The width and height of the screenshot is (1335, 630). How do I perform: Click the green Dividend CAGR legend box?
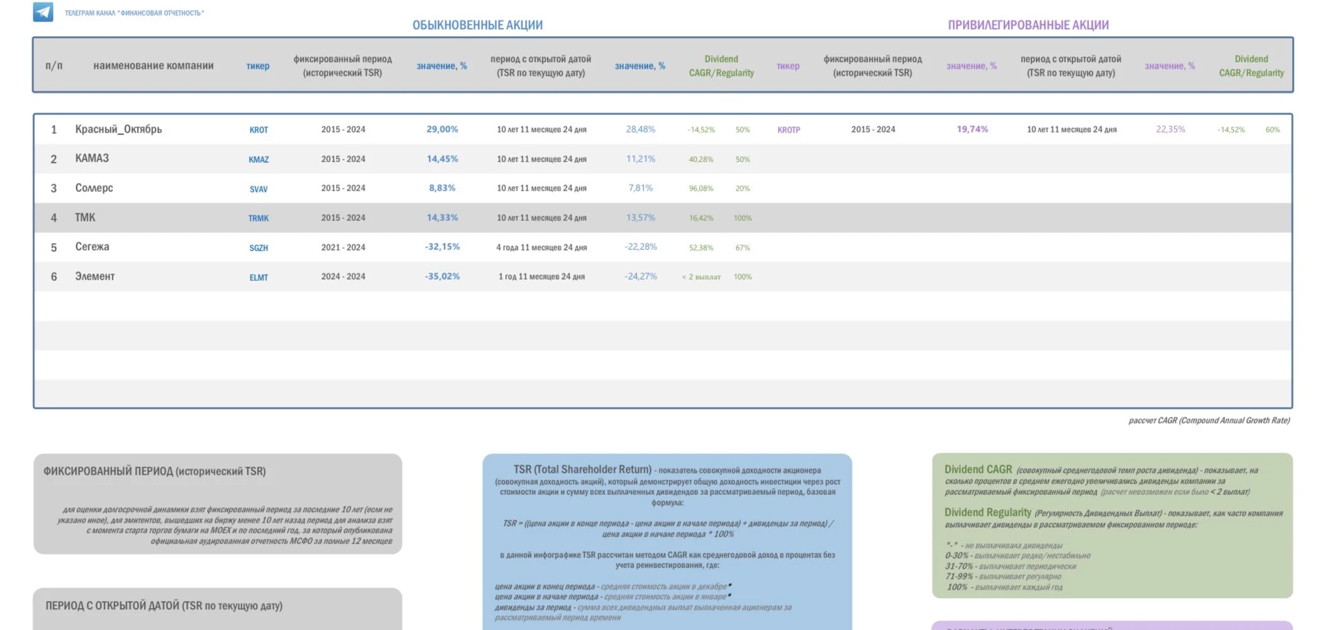(1112, 525)
